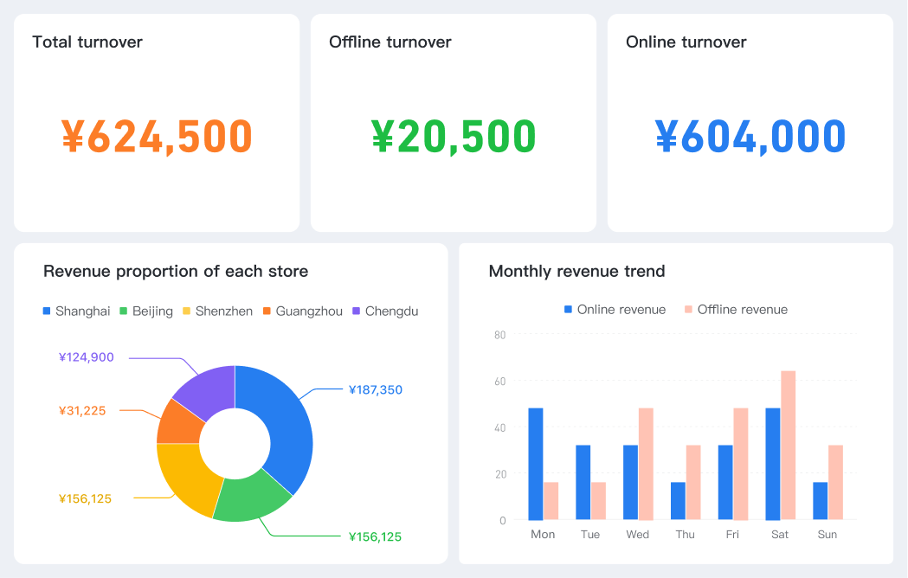Viewport: 908px width, 578px height.
Task: Click the ¥624,500 Total turnover value
Action: click(x=157, y=136)
